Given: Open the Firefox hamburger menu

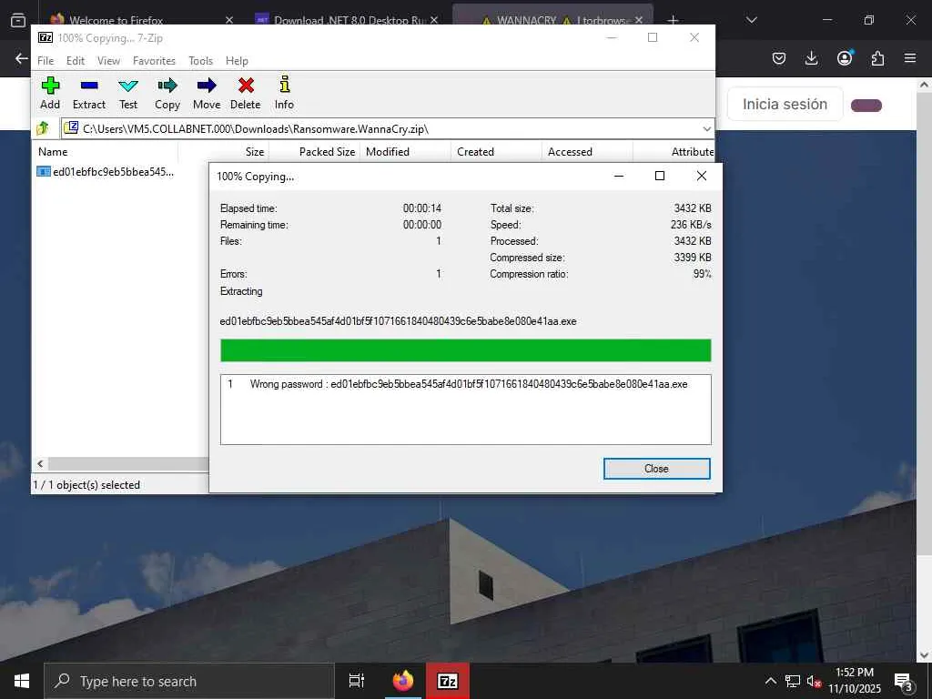Looking at the screenshot, I should click(x=910, y=58).
